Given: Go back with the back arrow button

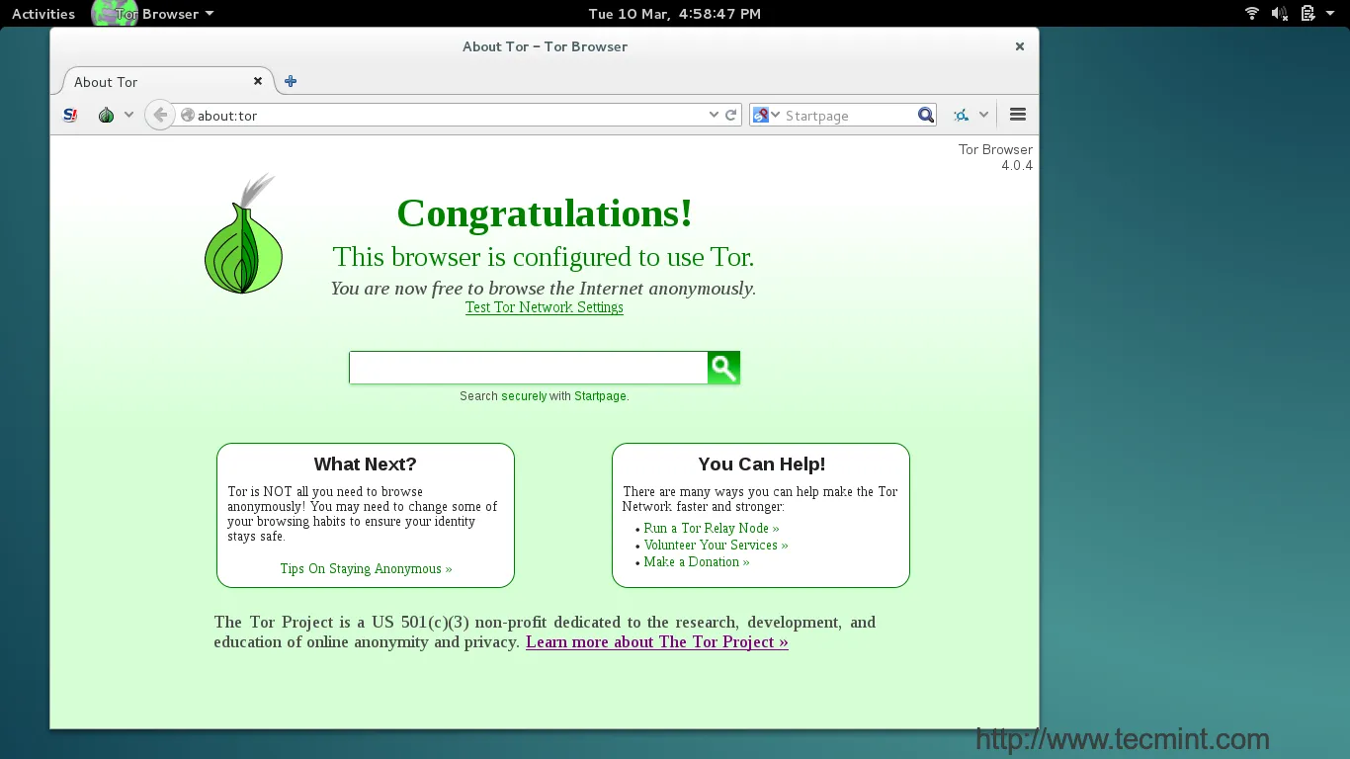Looking at the screenshot, I should 160,116.
